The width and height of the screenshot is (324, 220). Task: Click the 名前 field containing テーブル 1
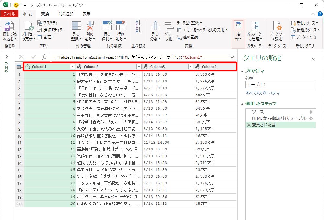click(280, 85)
